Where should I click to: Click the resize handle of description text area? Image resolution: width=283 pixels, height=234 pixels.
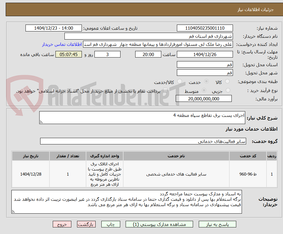41,122
